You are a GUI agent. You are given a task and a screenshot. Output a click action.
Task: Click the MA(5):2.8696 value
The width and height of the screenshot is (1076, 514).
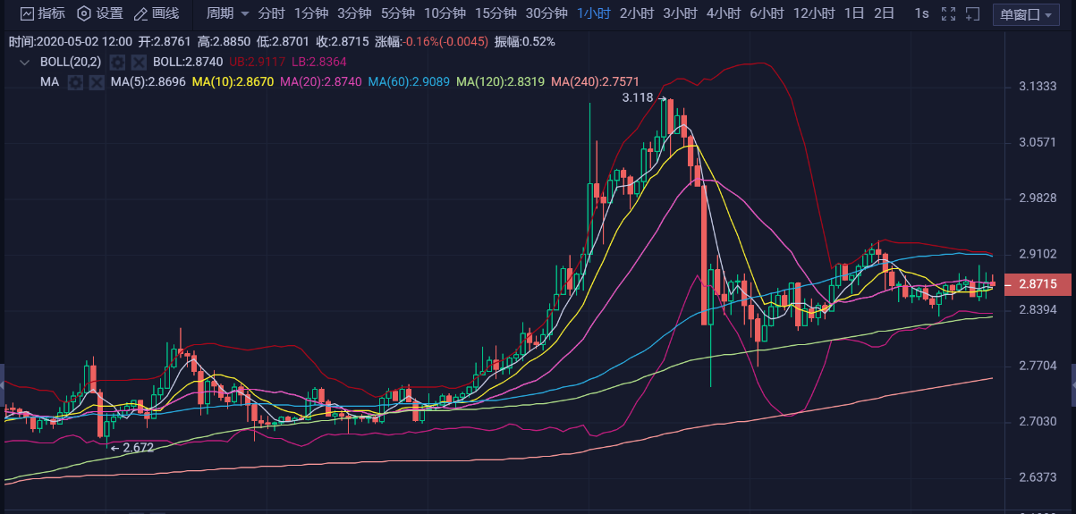pos(148,81)
